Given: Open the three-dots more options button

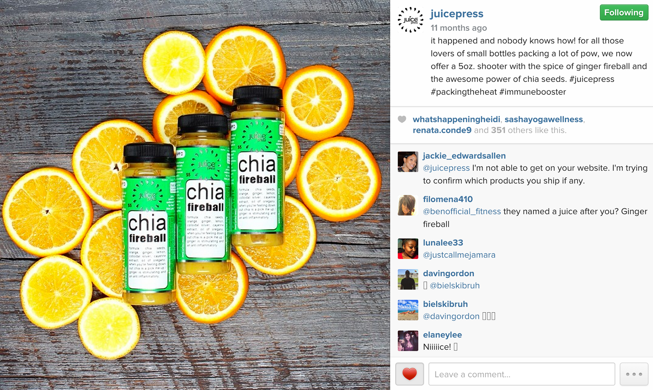Looking at the screenshot, I should [634, 374].
